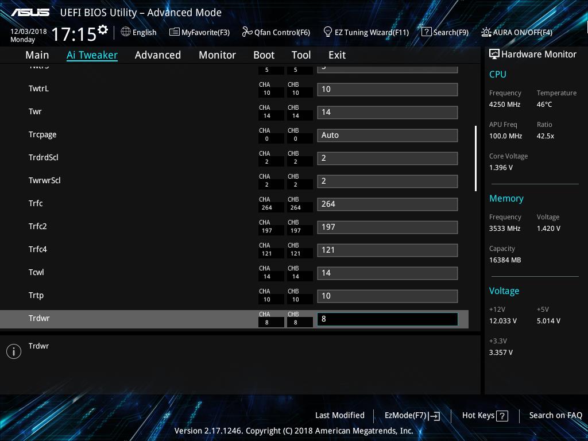Image resolution: width=588 pixels, height=441 pixels.
Task: Select the highlighted Trdwr row label
Action: click(38, 318)
